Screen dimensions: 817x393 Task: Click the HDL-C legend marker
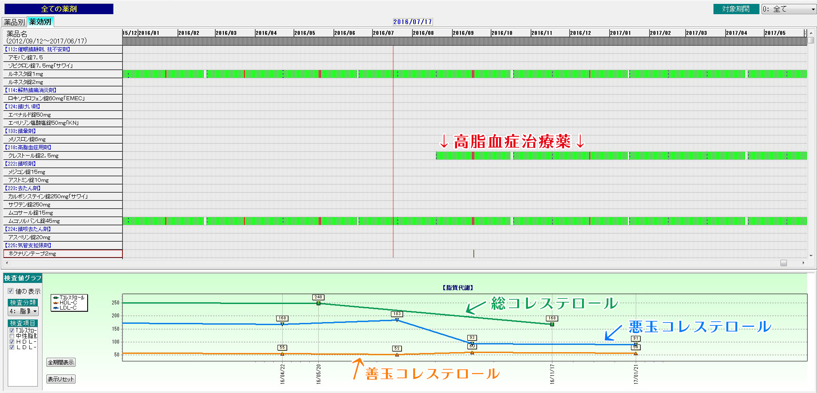(55, 303)
